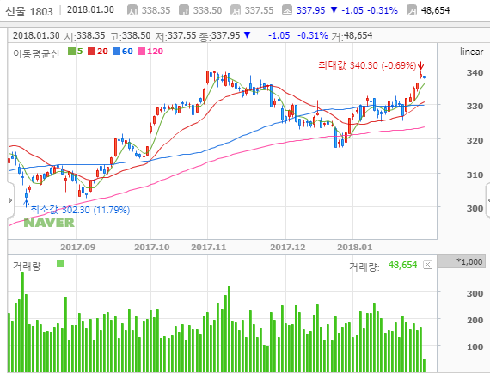Click the 2018.01.30 date in header
This screenshot has width=490, height=374.
(x=90, y=9)
